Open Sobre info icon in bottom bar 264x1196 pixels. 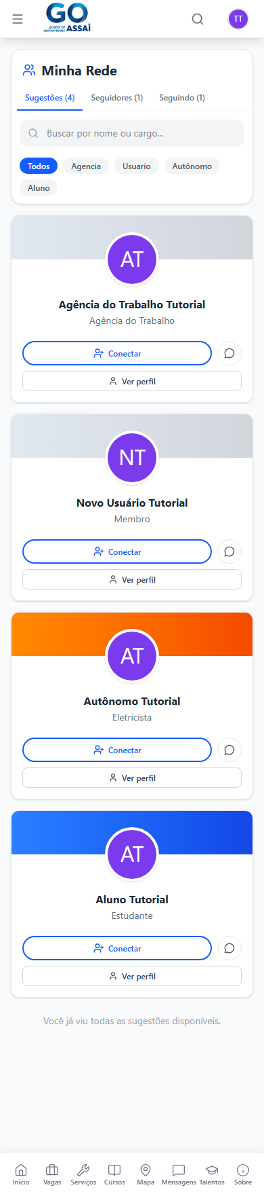click(243, 1174)
